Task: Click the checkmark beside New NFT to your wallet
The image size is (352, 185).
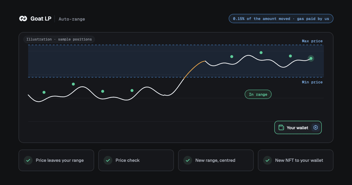Action: tap(268, 160)
